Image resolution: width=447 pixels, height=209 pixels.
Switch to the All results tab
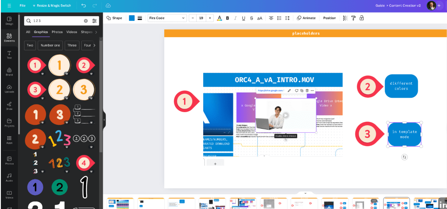[x=28, y=32]
